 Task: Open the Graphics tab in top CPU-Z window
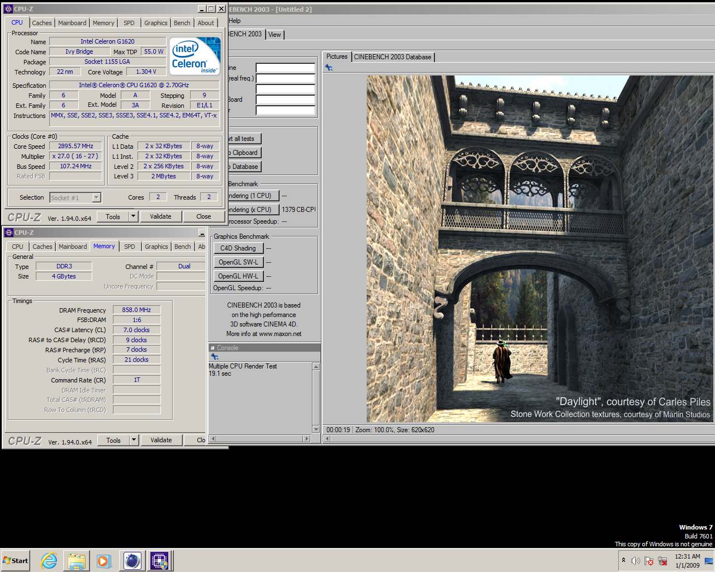point(155,23)
